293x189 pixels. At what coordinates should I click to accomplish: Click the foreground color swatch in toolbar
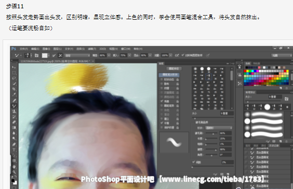12,180
